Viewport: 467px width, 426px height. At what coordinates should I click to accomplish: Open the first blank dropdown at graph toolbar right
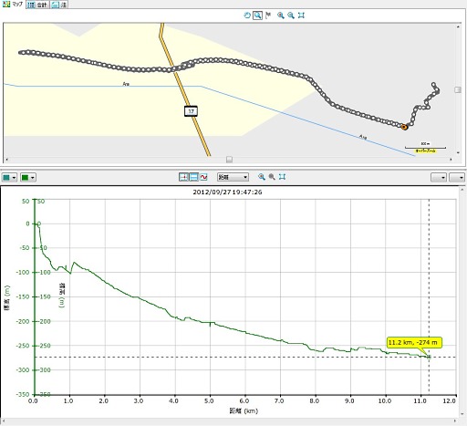(439, 177)
